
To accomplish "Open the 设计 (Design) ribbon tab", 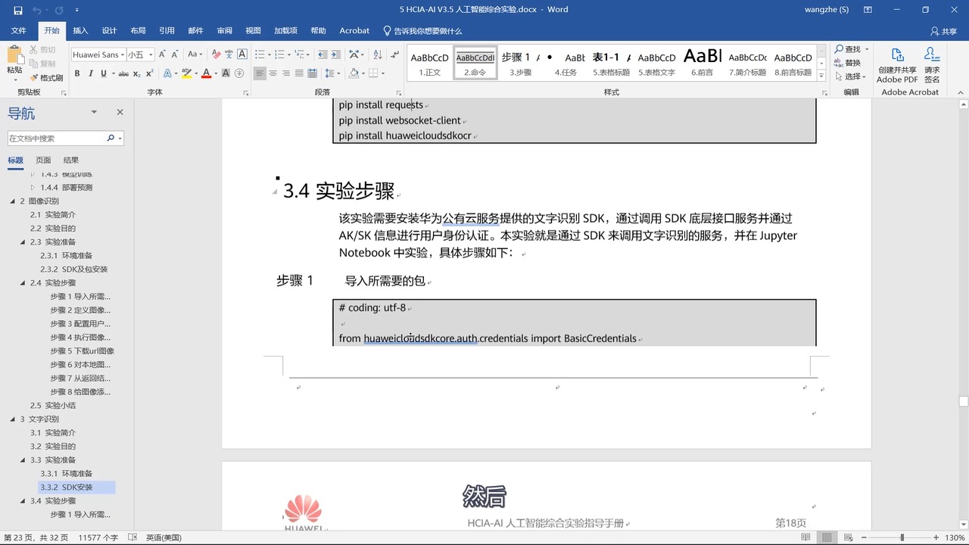I will click(109, 31).
